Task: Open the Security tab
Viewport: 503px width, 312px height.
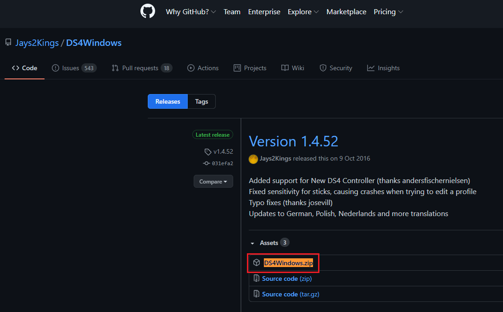Action: tap(336, 68)
